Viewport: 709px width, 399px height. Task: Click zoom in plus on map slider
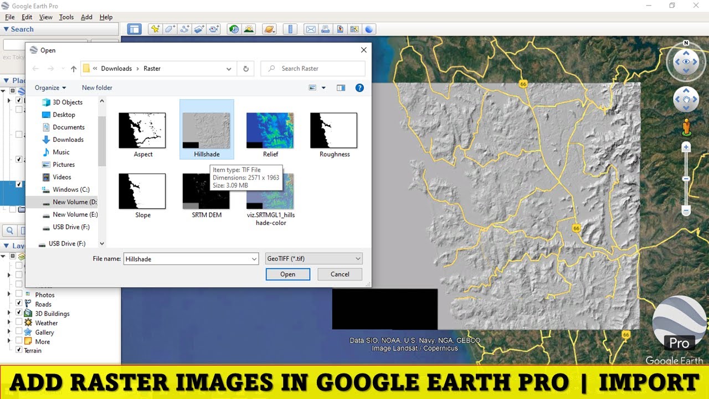[686, 147]
